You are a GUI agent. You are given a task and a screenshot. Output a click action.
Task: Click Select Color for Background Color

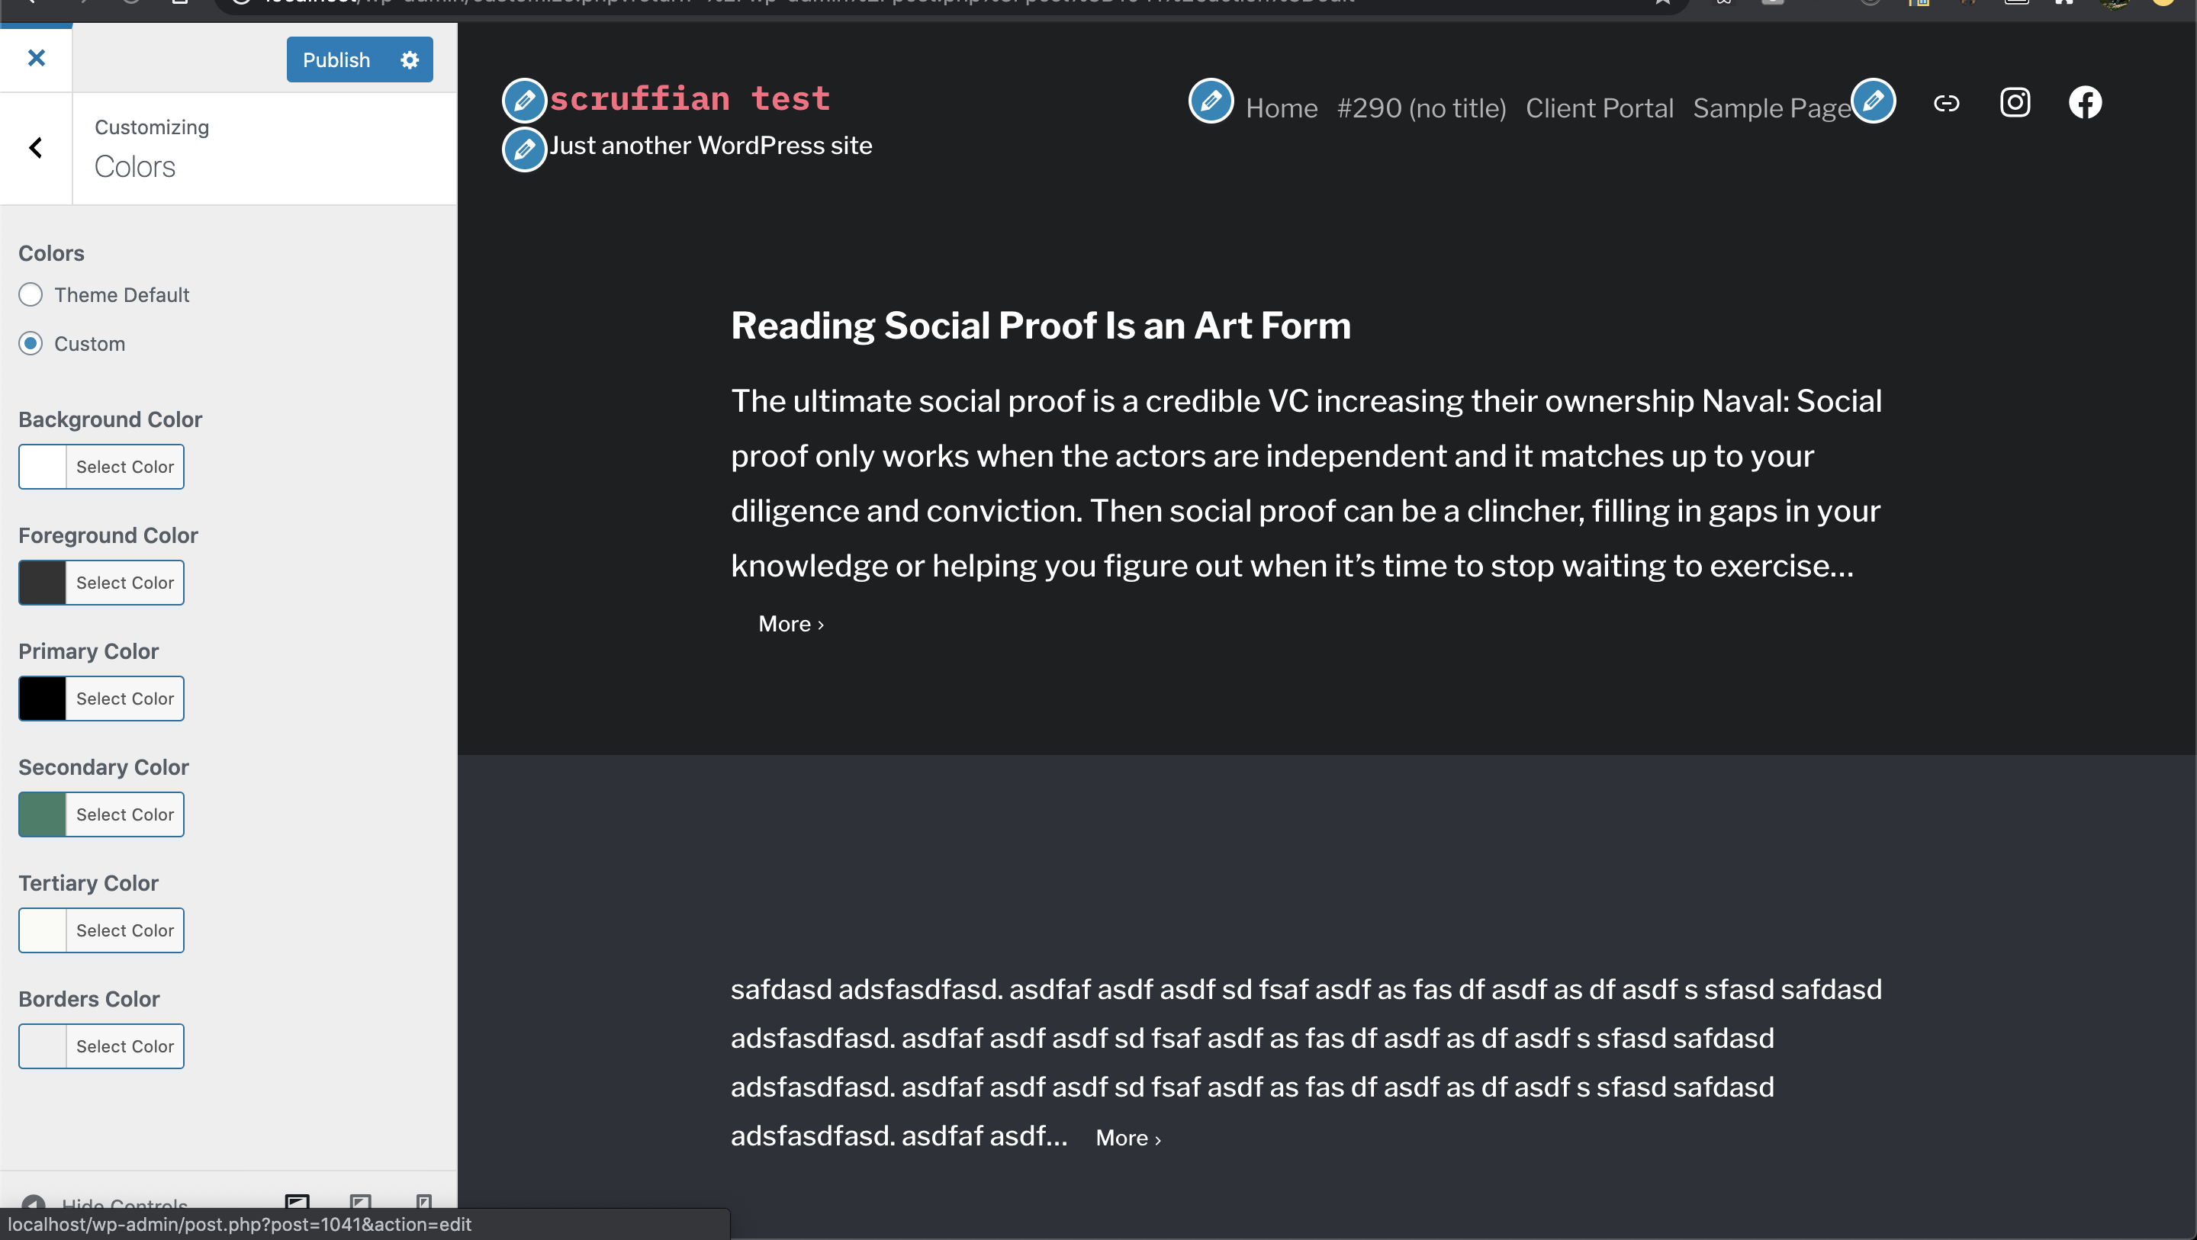pos(124,467)
